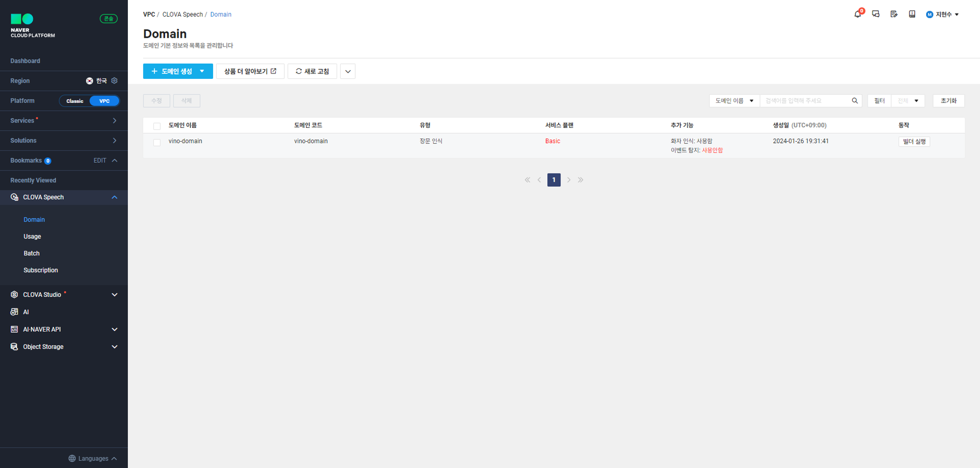
Task: Click 상품 더 알아보기 button
Action: [x=250, y=71]
